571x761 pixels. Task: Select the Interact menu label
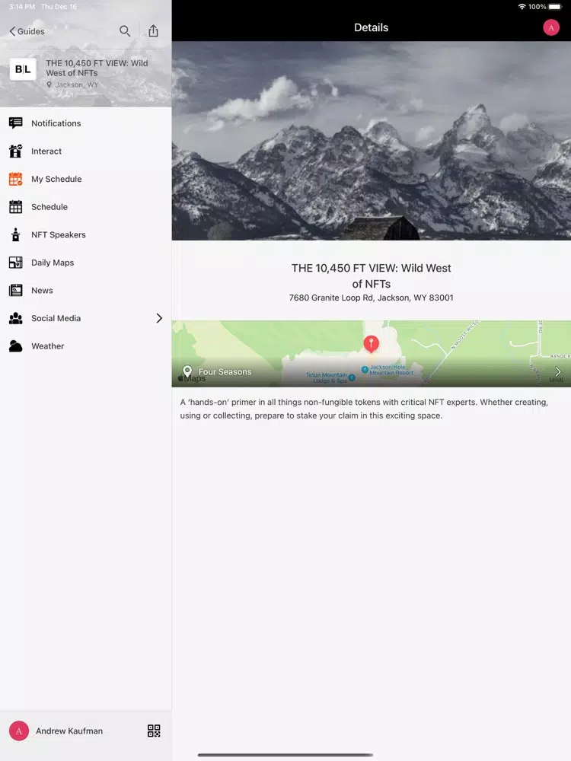46,151
